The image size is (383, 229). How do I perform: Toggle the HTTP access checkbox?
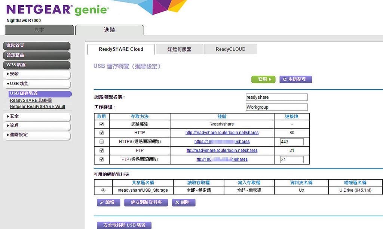tap(102, 133)
